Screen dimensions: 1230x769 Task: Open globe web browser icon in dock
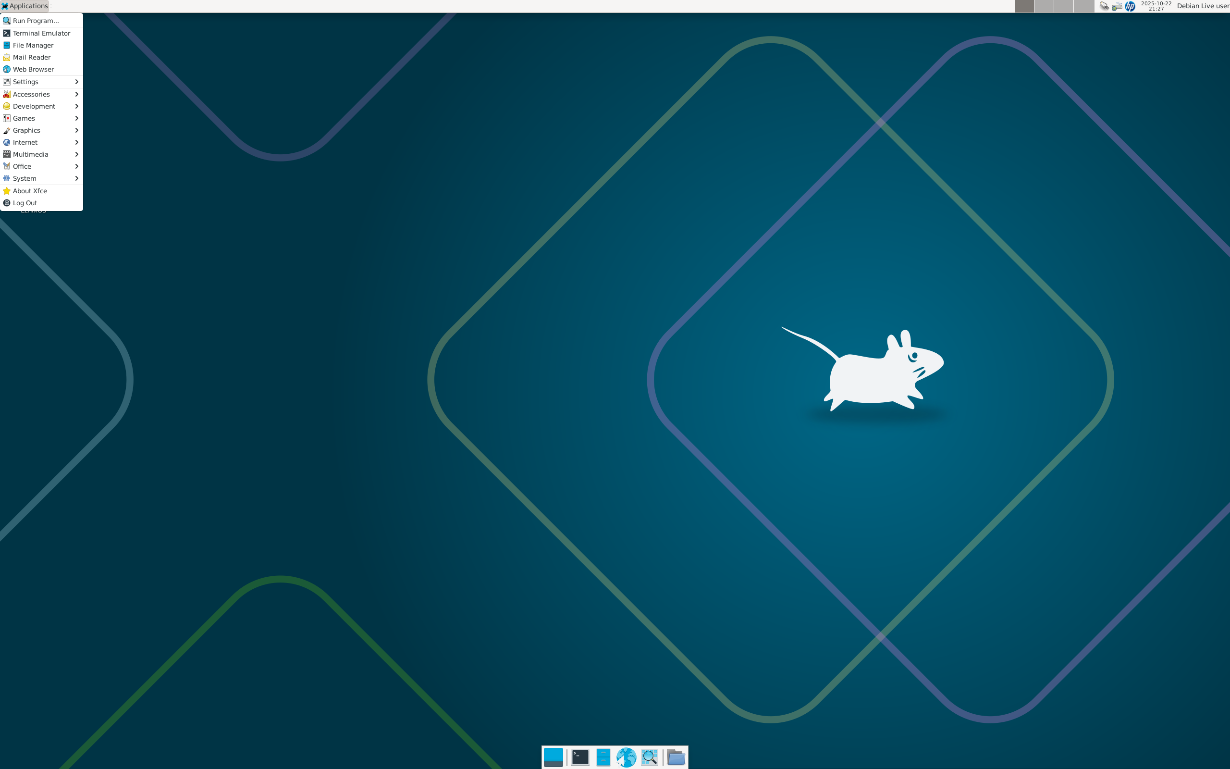pos(626,757)
